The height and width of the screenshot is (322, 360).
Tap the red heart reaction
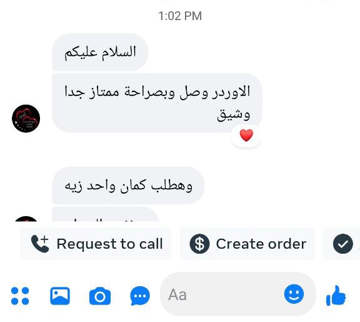coord(246,135)
